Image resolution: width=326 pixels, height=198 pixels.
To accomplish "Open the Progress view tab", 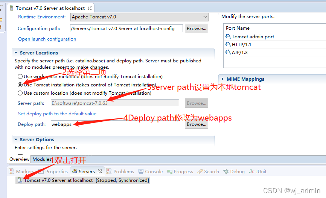I will [x=180, y=172].
